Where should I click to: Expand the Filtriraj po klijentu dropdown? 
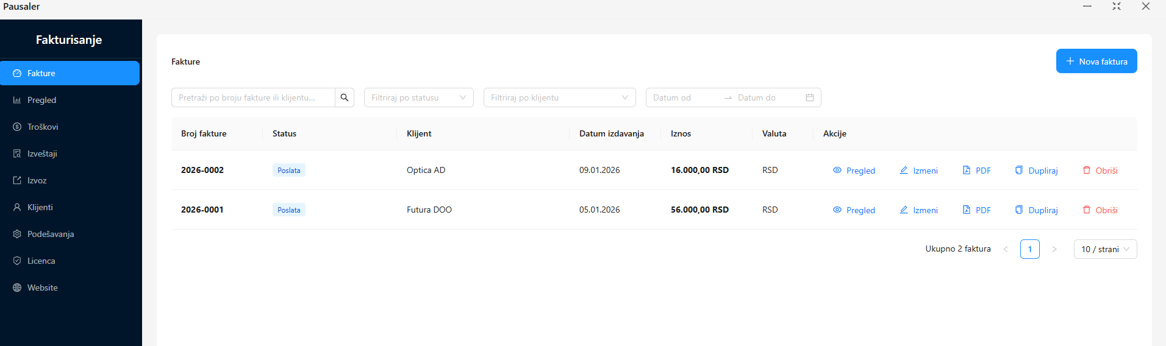click(559, 97)
